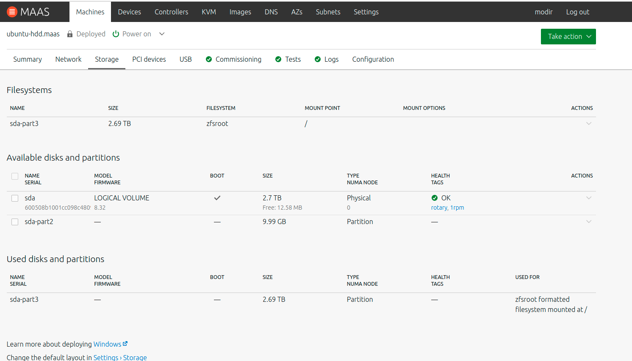
Task: Select the sda-part2 partition checkbox
Action: [15, 222]
